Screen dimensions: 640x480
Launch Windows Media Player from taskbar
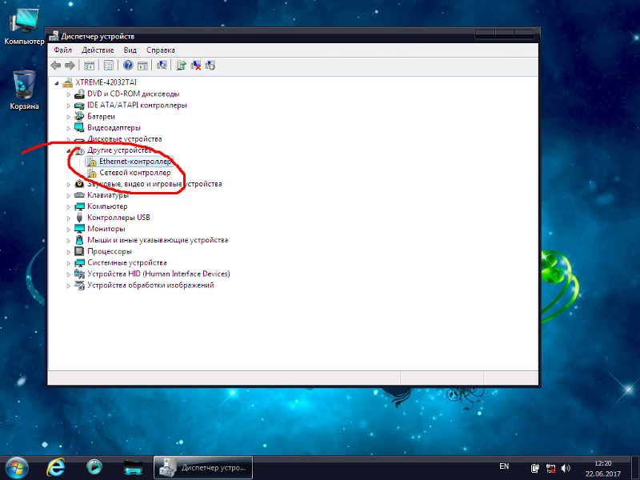pos(94,467)
